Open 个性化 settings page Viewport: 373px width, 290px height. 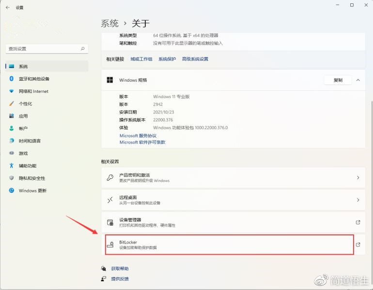47,103
